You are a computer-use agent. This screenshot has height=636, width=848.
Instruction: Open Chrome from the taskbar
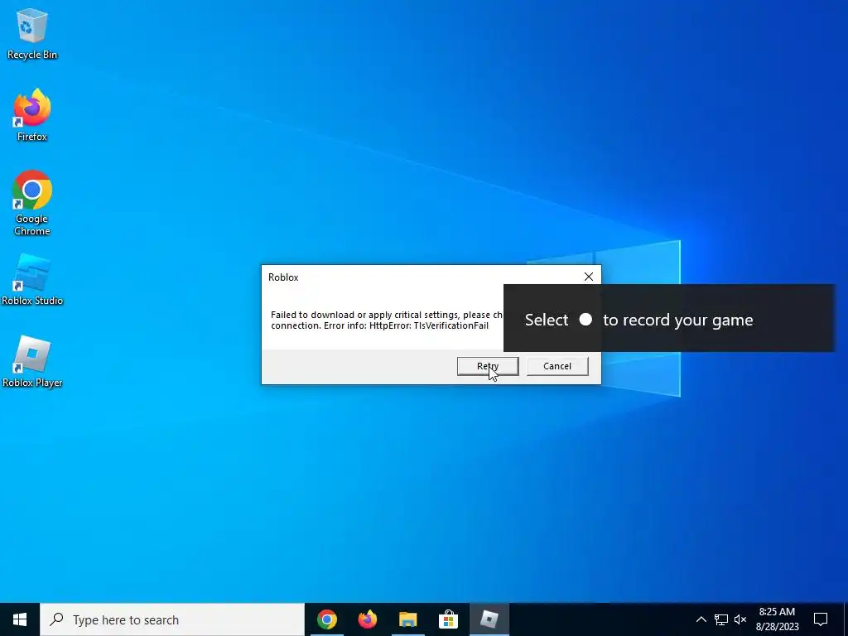pyautogui.click(x=326, y=619)
